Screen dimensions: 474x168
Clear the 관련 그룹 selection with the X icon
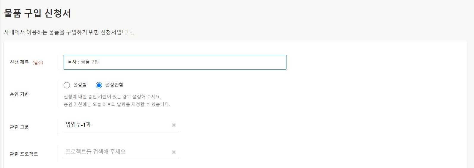coord(174,125)
